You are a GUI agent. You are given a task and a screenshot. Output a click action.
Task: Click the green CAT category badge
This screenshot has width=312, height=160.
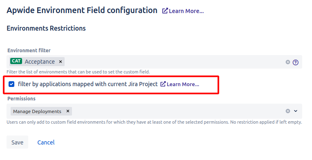click(16, 61)
